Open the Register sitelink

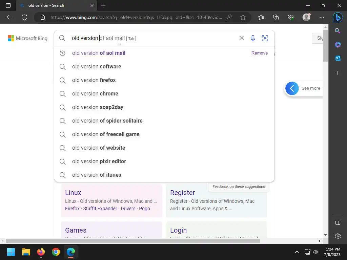point(182,193)
